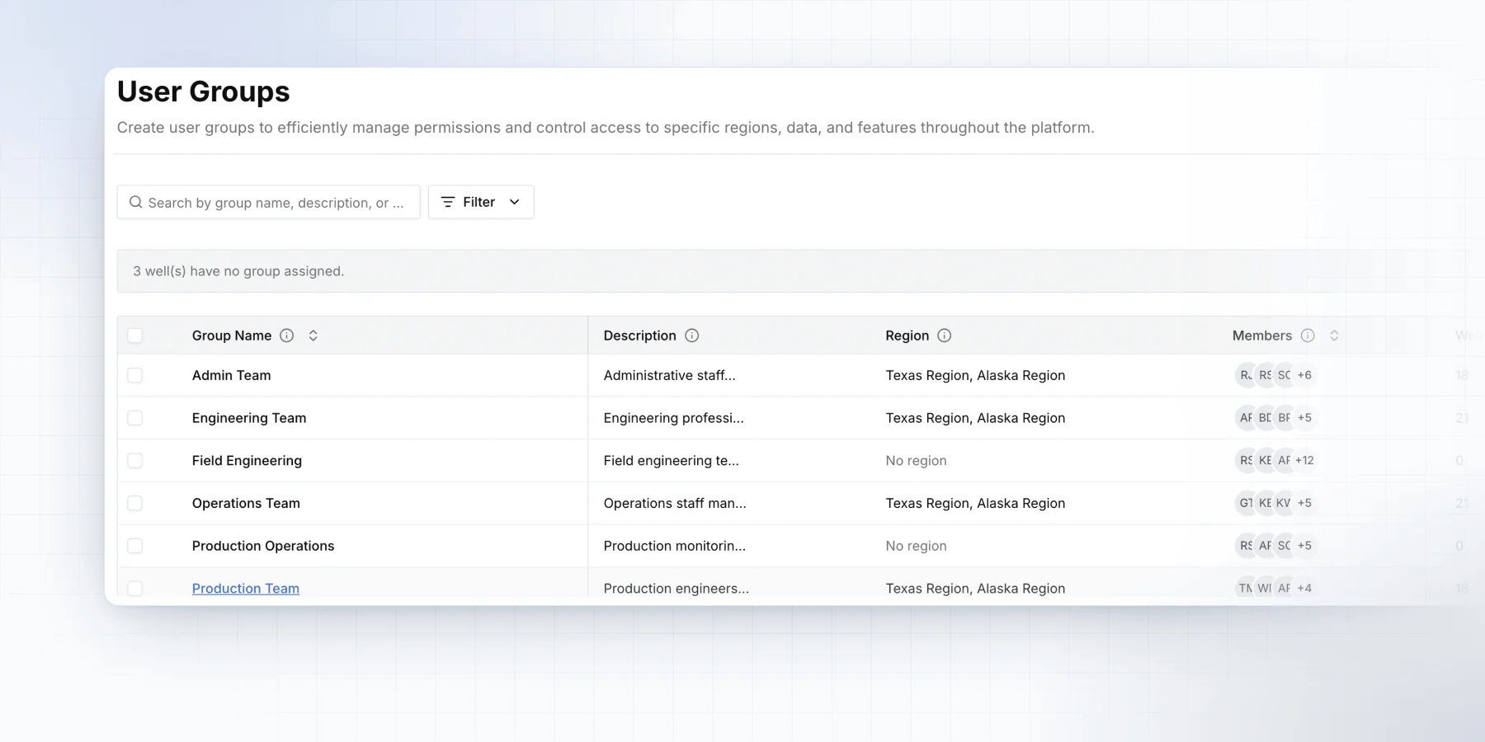The image size is (1485, 742).
Task: Click Production Team +4 members badge
Action: (x=1304, y=588)
